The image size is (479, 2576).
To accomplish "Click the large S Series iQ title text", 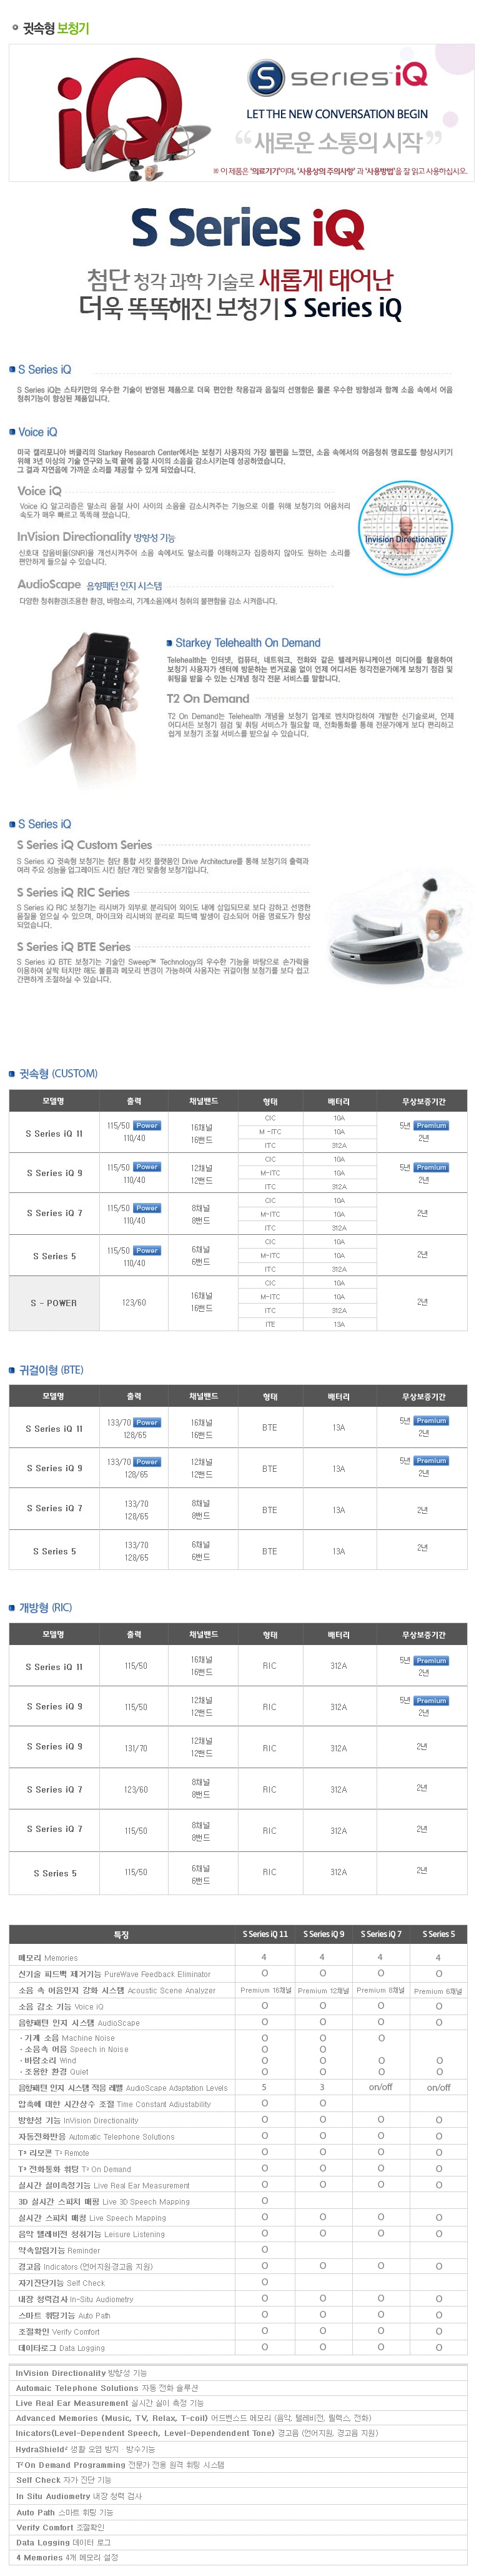I will [x=247, y=229].
